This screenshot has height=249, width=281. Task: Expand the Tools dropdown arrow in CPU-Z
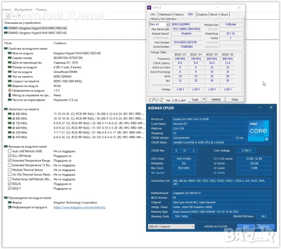204,100
